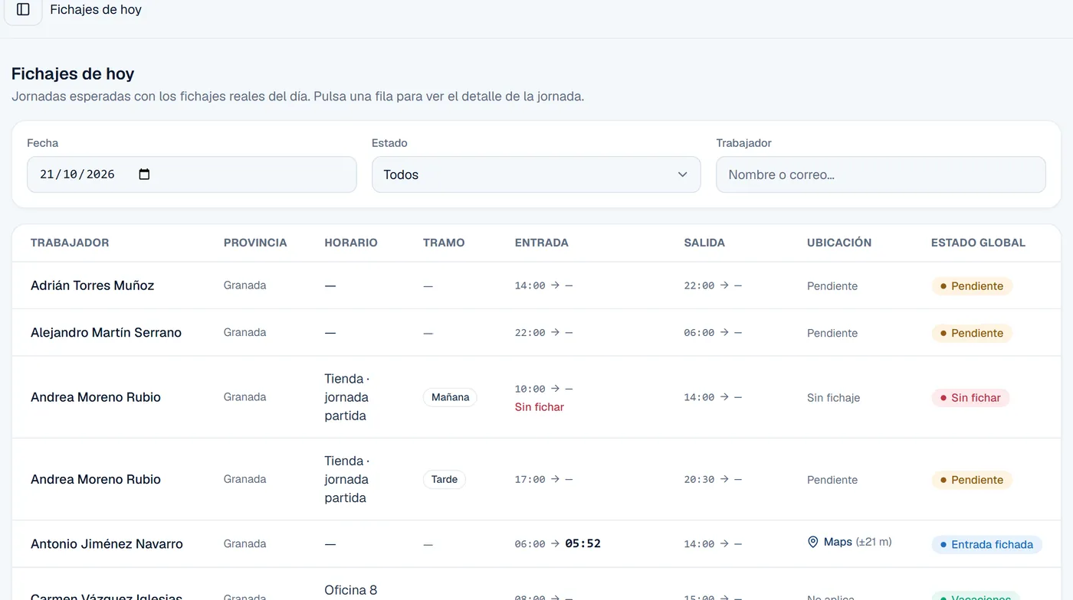Open the Alejandro Martín Serrano row
This screenshot has width=1073, height=600.
click(536, 332)
